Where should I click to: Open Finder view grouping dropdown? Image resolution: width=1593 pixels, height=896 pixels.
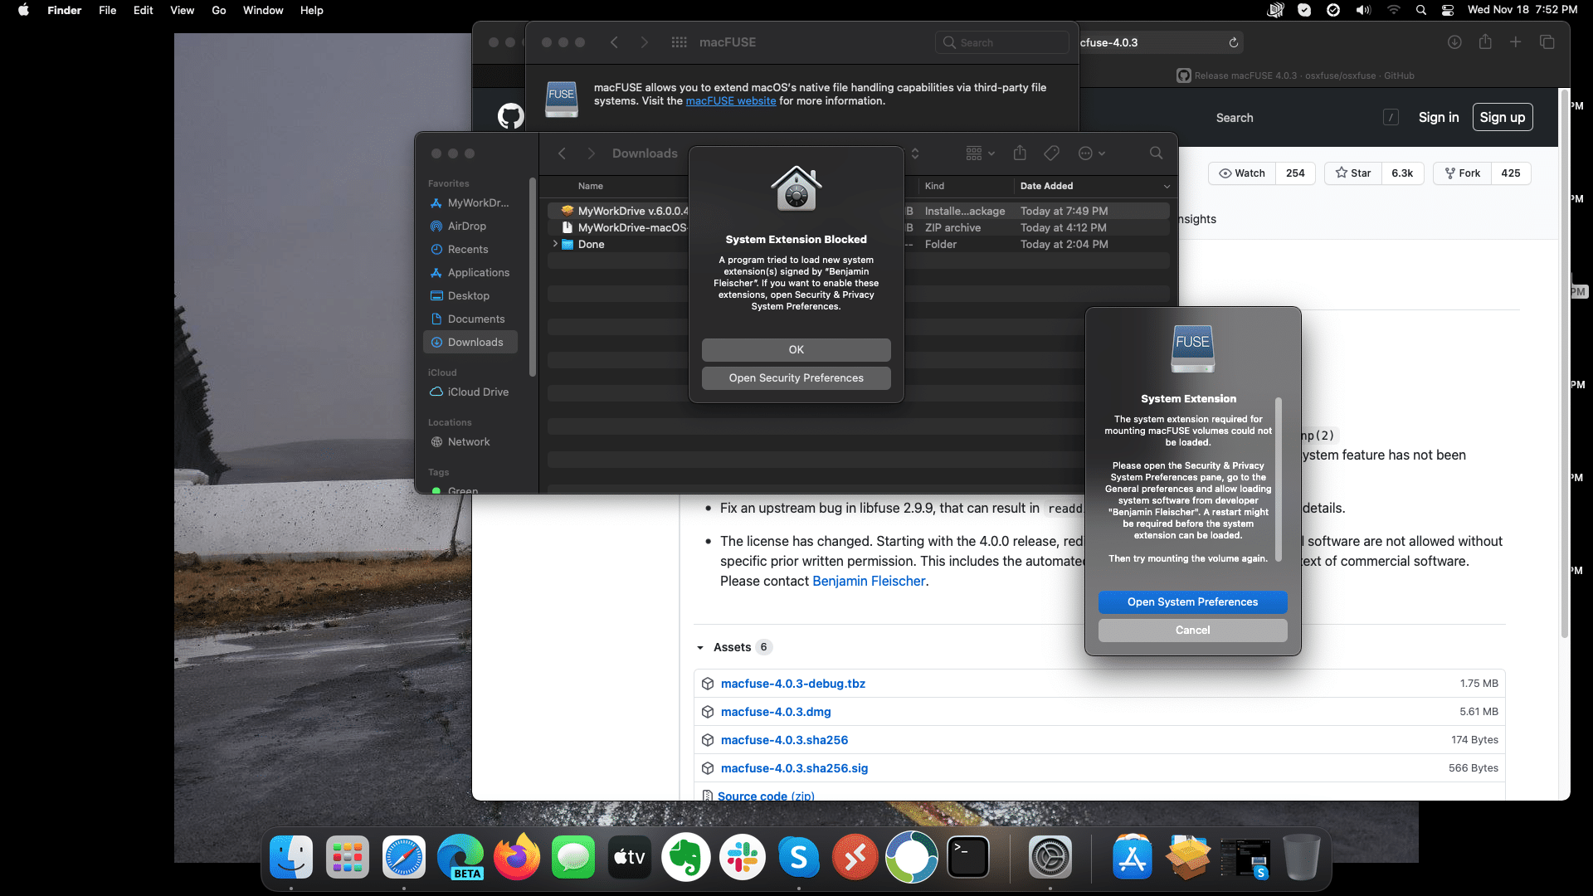[980, 153]
